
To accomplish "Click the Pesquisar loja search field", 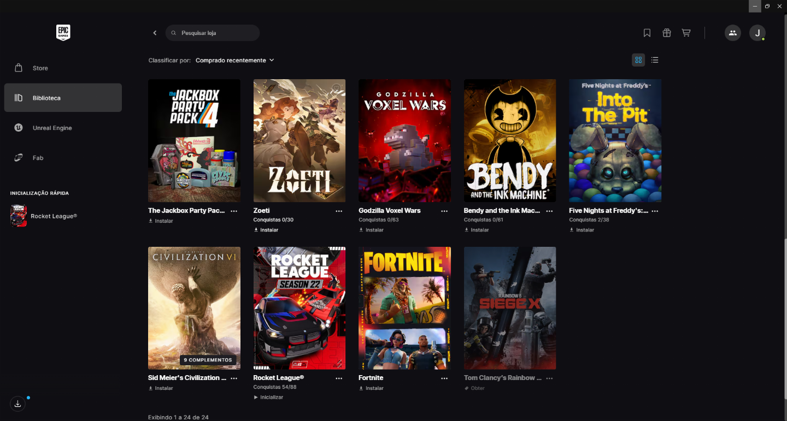I will [213, 33].
